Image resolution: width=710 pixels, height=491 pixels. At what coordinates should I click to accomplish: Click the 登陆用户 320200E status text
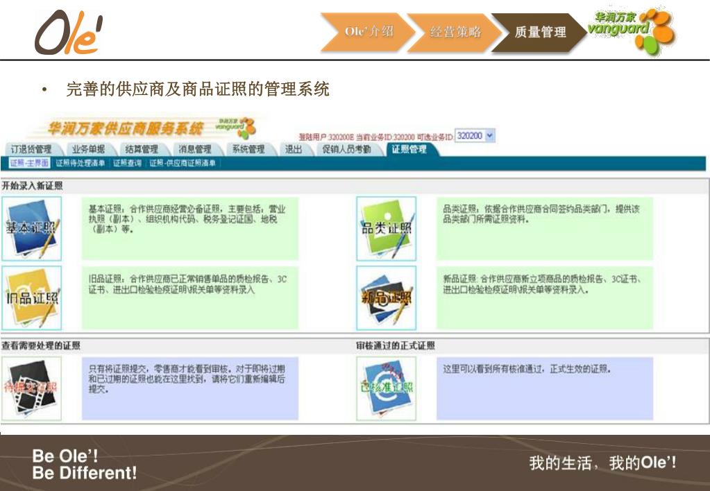(326, 137)
